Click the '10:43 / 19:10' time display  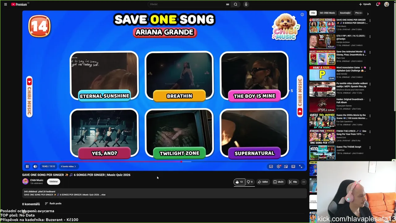(48, 166)
